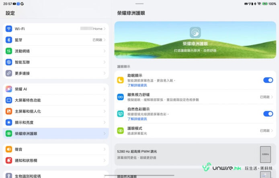Open 了解詳細資訊 link under 助眠顯示
Viewport: 279px width, 178px height.
click(137, 85)
